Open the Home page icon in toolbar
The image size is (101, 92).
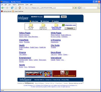click(x=20, y=8)
